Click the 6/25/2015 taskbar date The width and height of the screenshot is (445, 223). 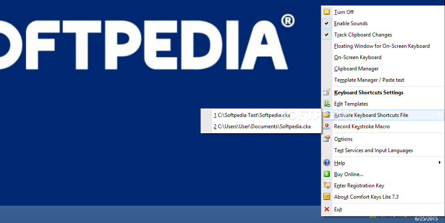tap(426, 219)
